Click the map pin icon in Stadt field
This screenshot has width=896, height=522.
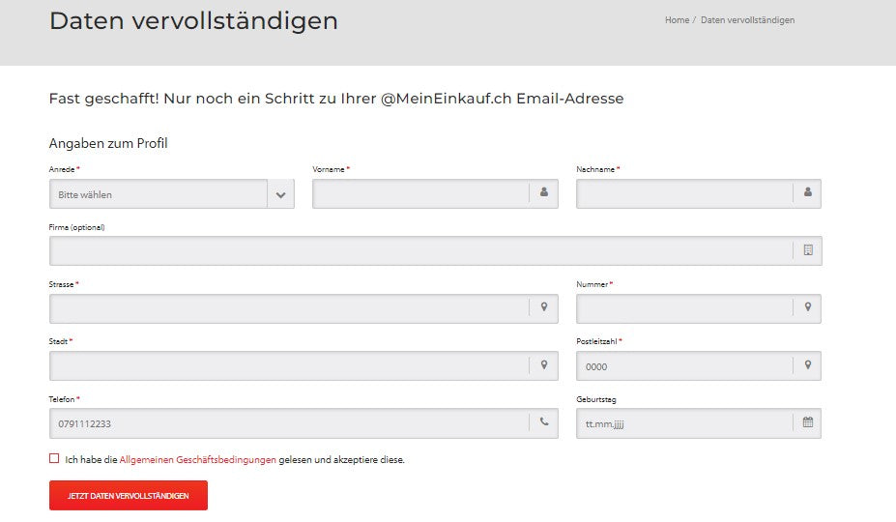click(x=544, y=365)
